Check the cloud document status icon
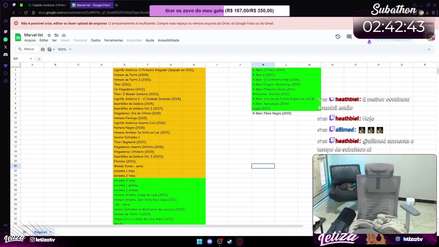 tap(64, 35)
